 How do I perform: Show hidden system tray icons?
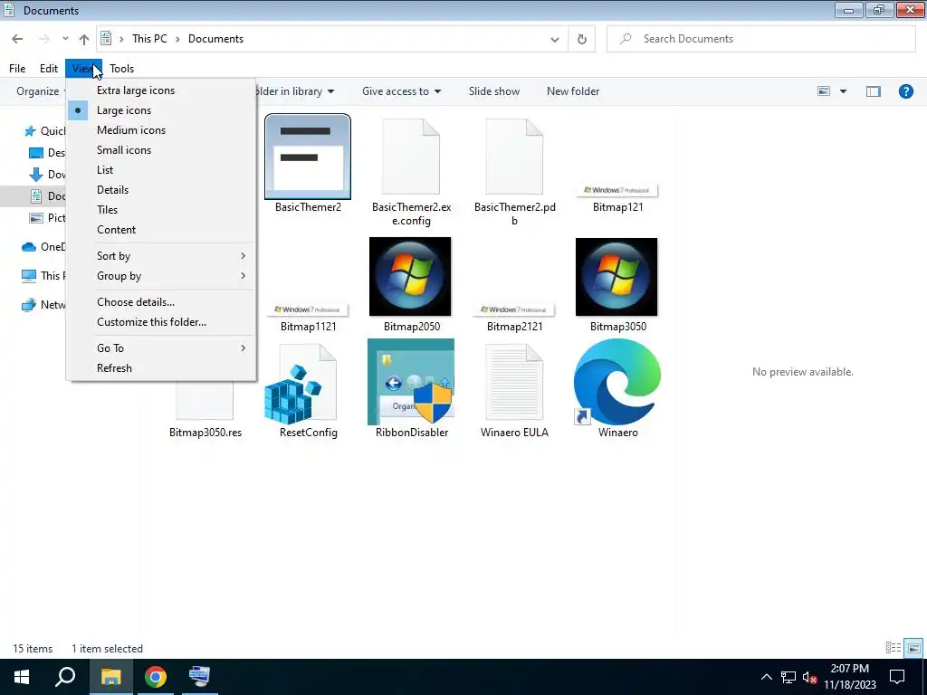tap(766, 677)
